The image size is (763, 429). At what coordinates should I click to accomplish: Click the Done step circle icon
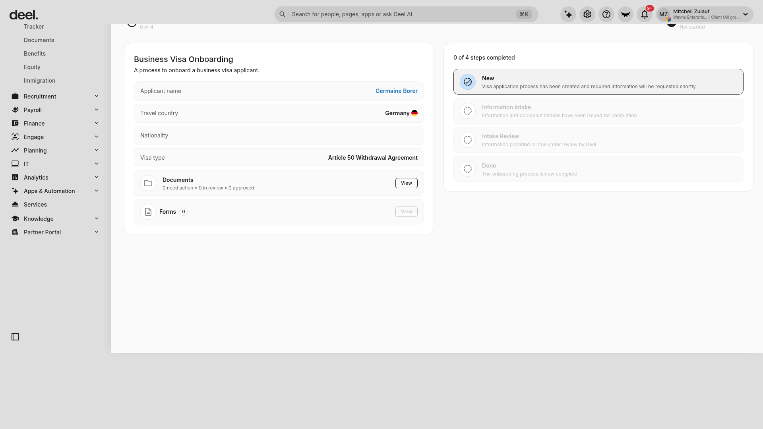click(x=468, y=169)
